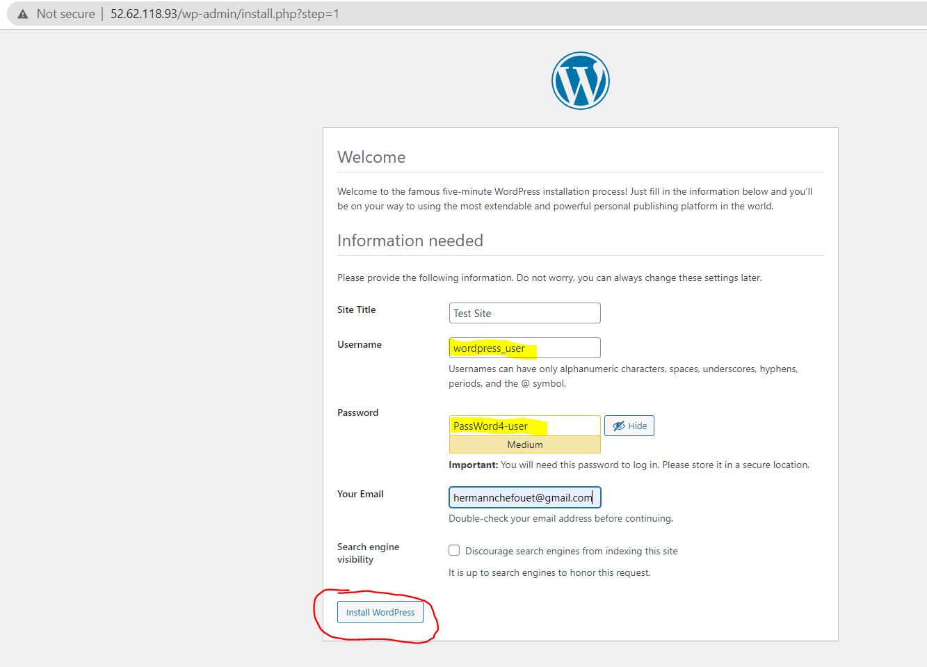Image resolution: width=927 pixels, height=667 pixels.
Task: Click 'Double-check your email address before continuing' text
Action: pyautogui.click(x=561, y=518)
